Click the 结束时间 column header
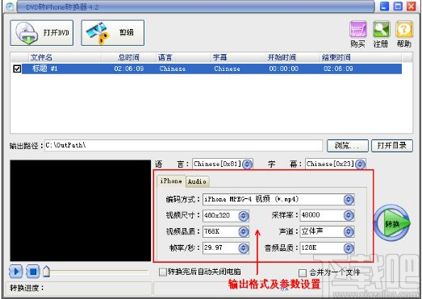The height and width of the screenshot is (299, 422). [361, 57]
